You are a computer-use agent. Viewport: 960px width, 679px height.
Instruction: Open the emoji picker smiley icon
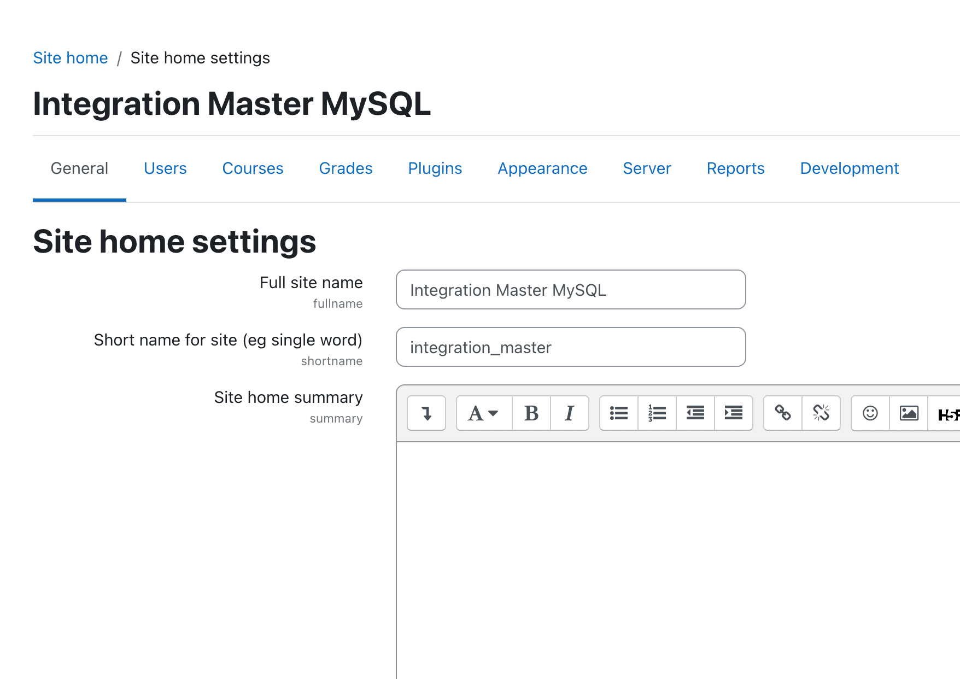click(x=870, y=413)
